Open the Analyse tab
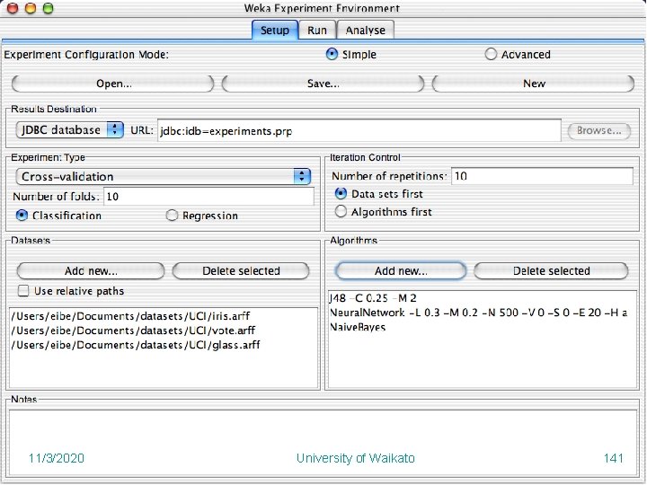The image size is (647, 485). pos(365,30)
